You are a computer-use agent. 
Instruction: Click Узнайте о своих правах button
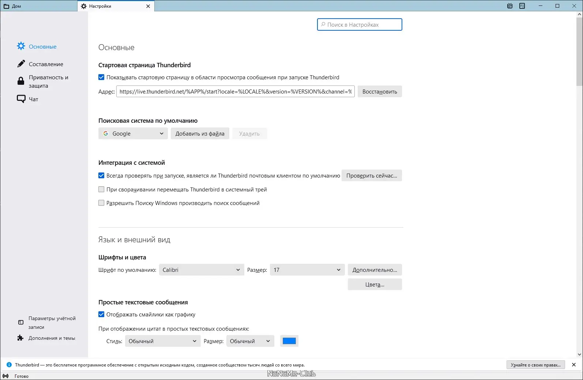click(536, 365)
